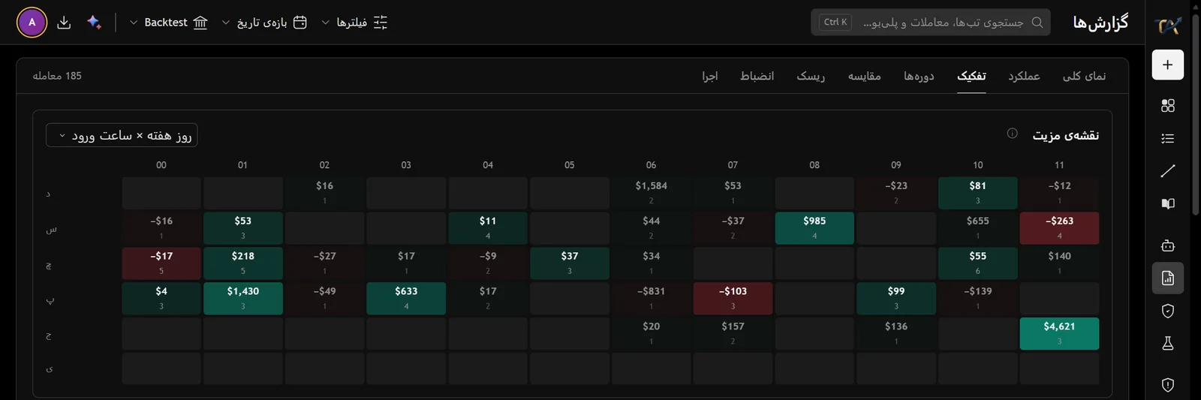Viewport: 1201px width, 400px height.
Task: Click the گزارش‌ها page title
Action: 1100,23
